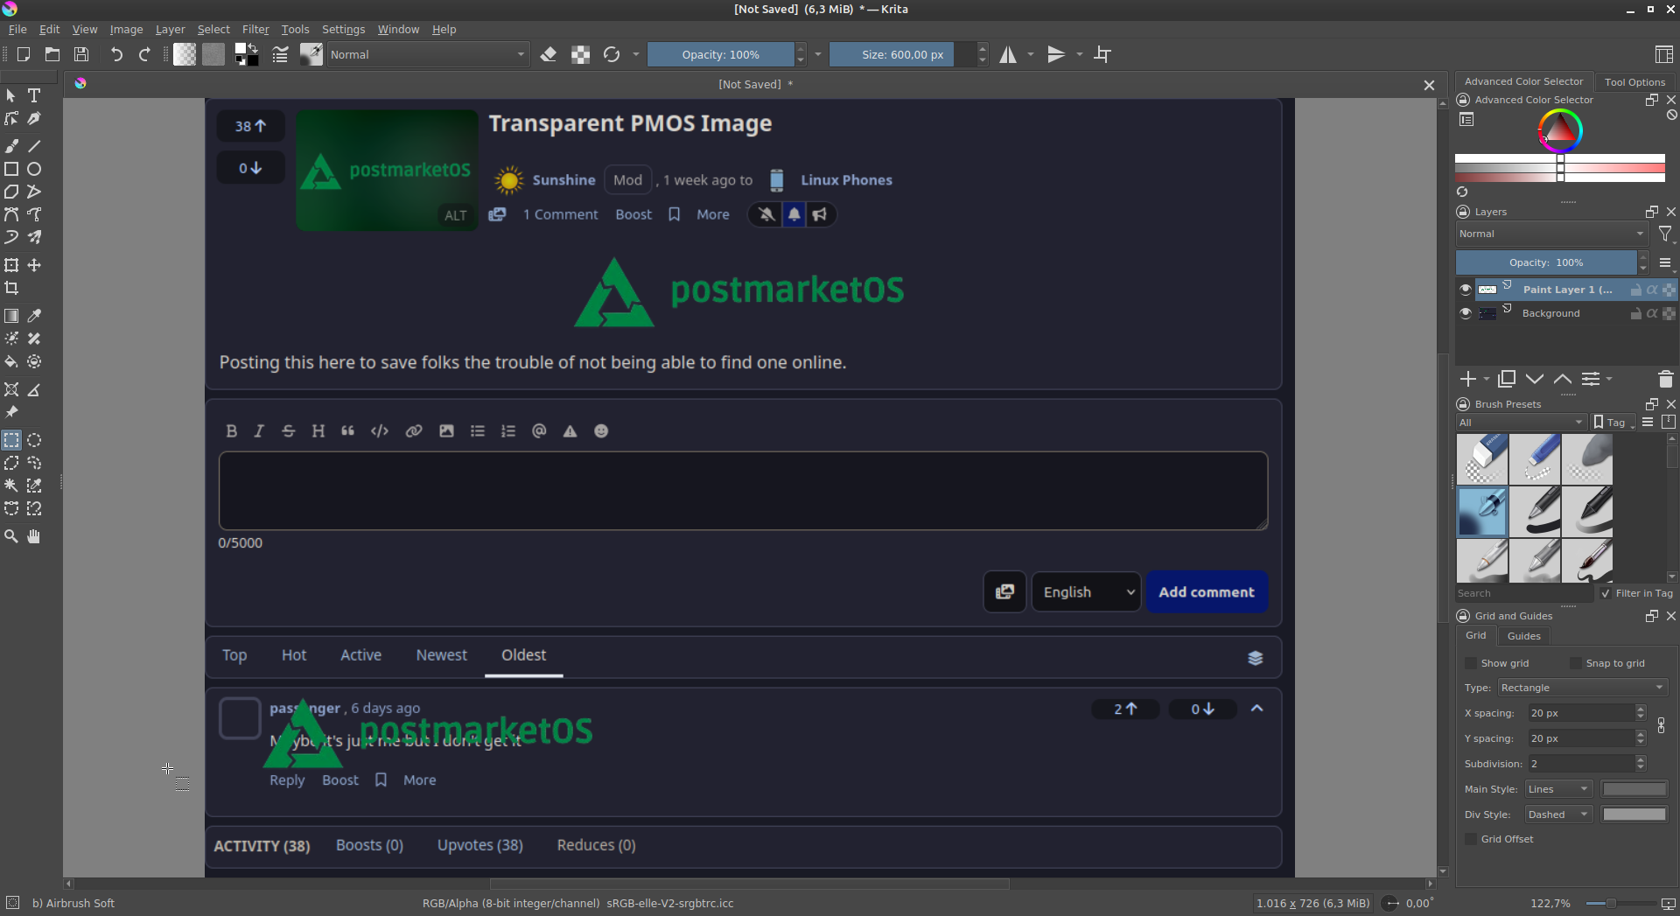This screenshot has width=1680, height=916.
Task: Click the horizontal mirror tool icon
Action: click(1008, 54)
